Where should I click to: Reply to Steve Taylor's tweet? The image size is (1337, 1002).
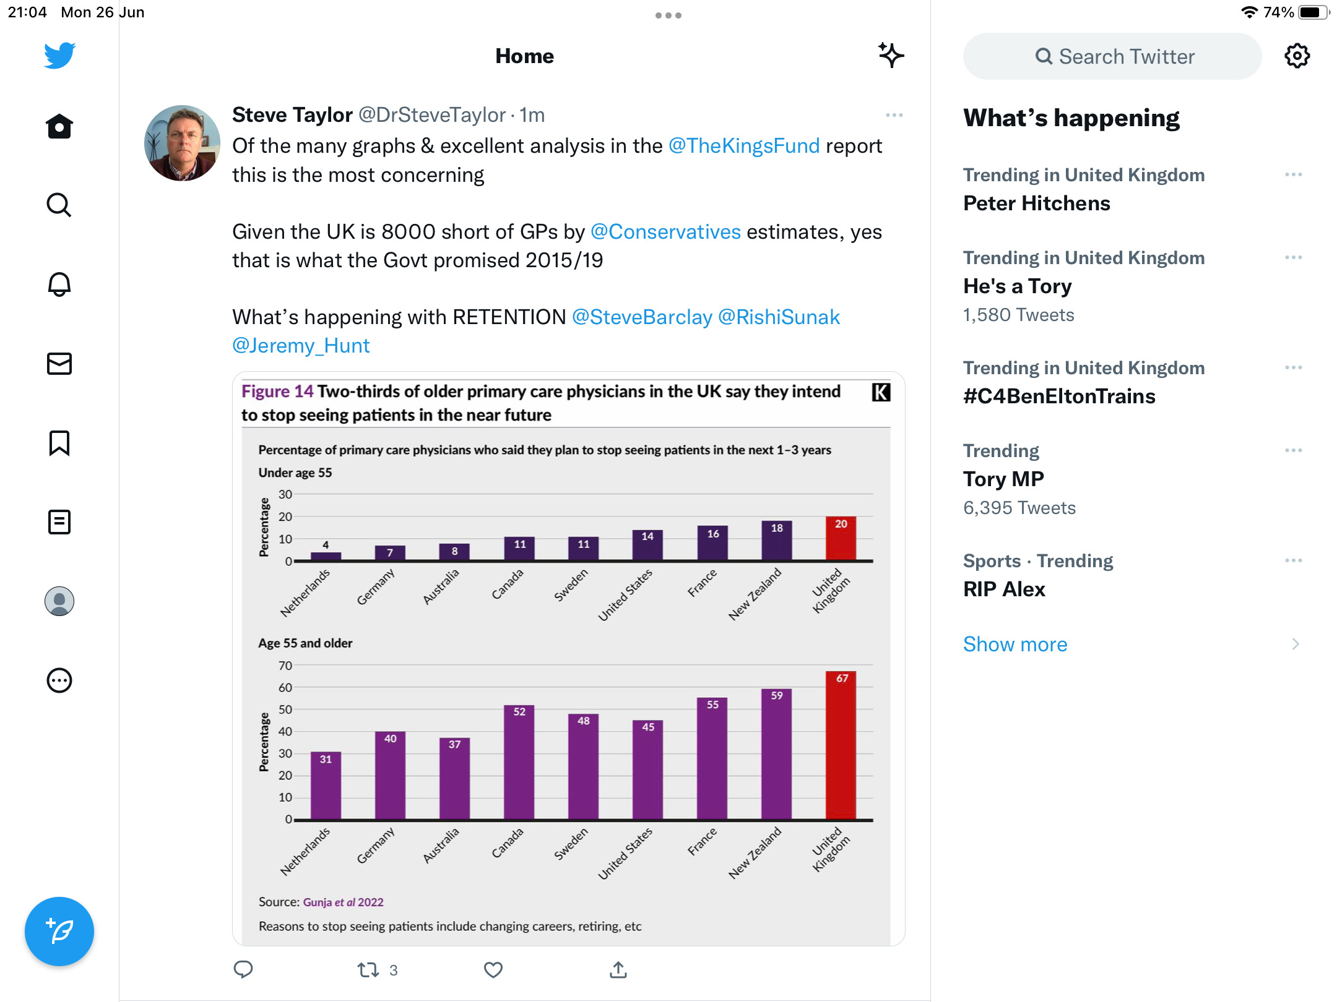click(x=243, y=969)
